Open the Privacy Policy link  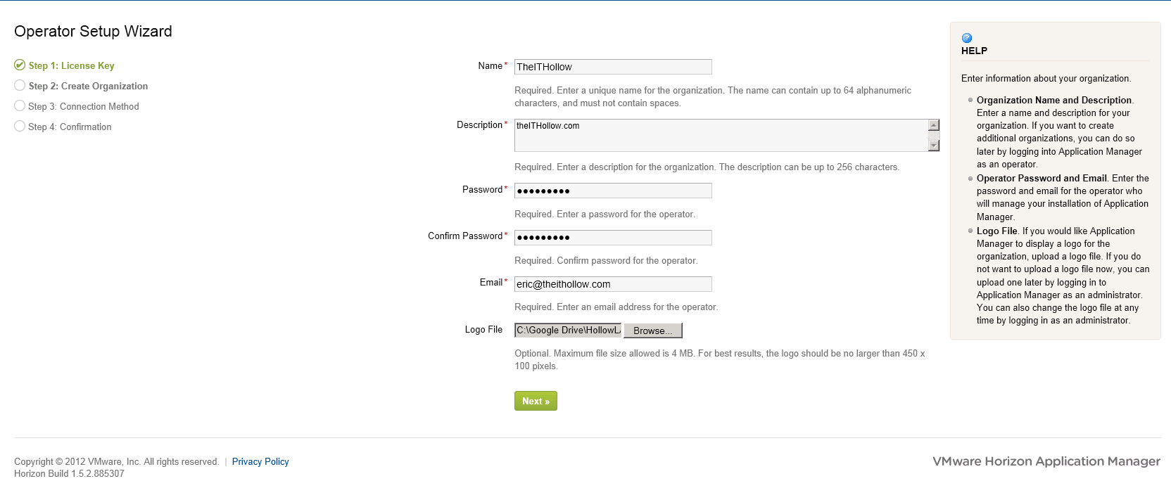point(260,461)
